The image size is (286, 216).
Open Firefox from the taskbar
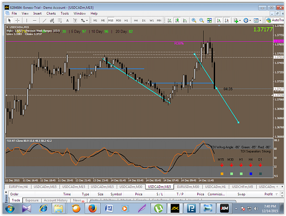pyautogui.click(x=92, y=209)
